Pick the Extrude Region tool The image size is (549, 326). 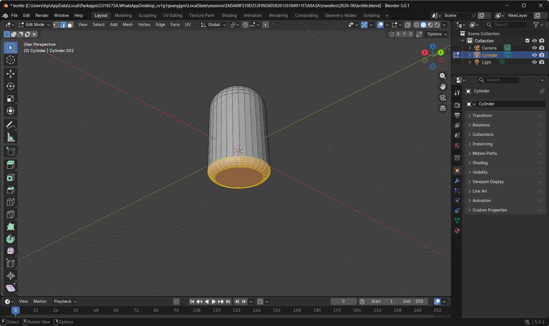[11, 165]
